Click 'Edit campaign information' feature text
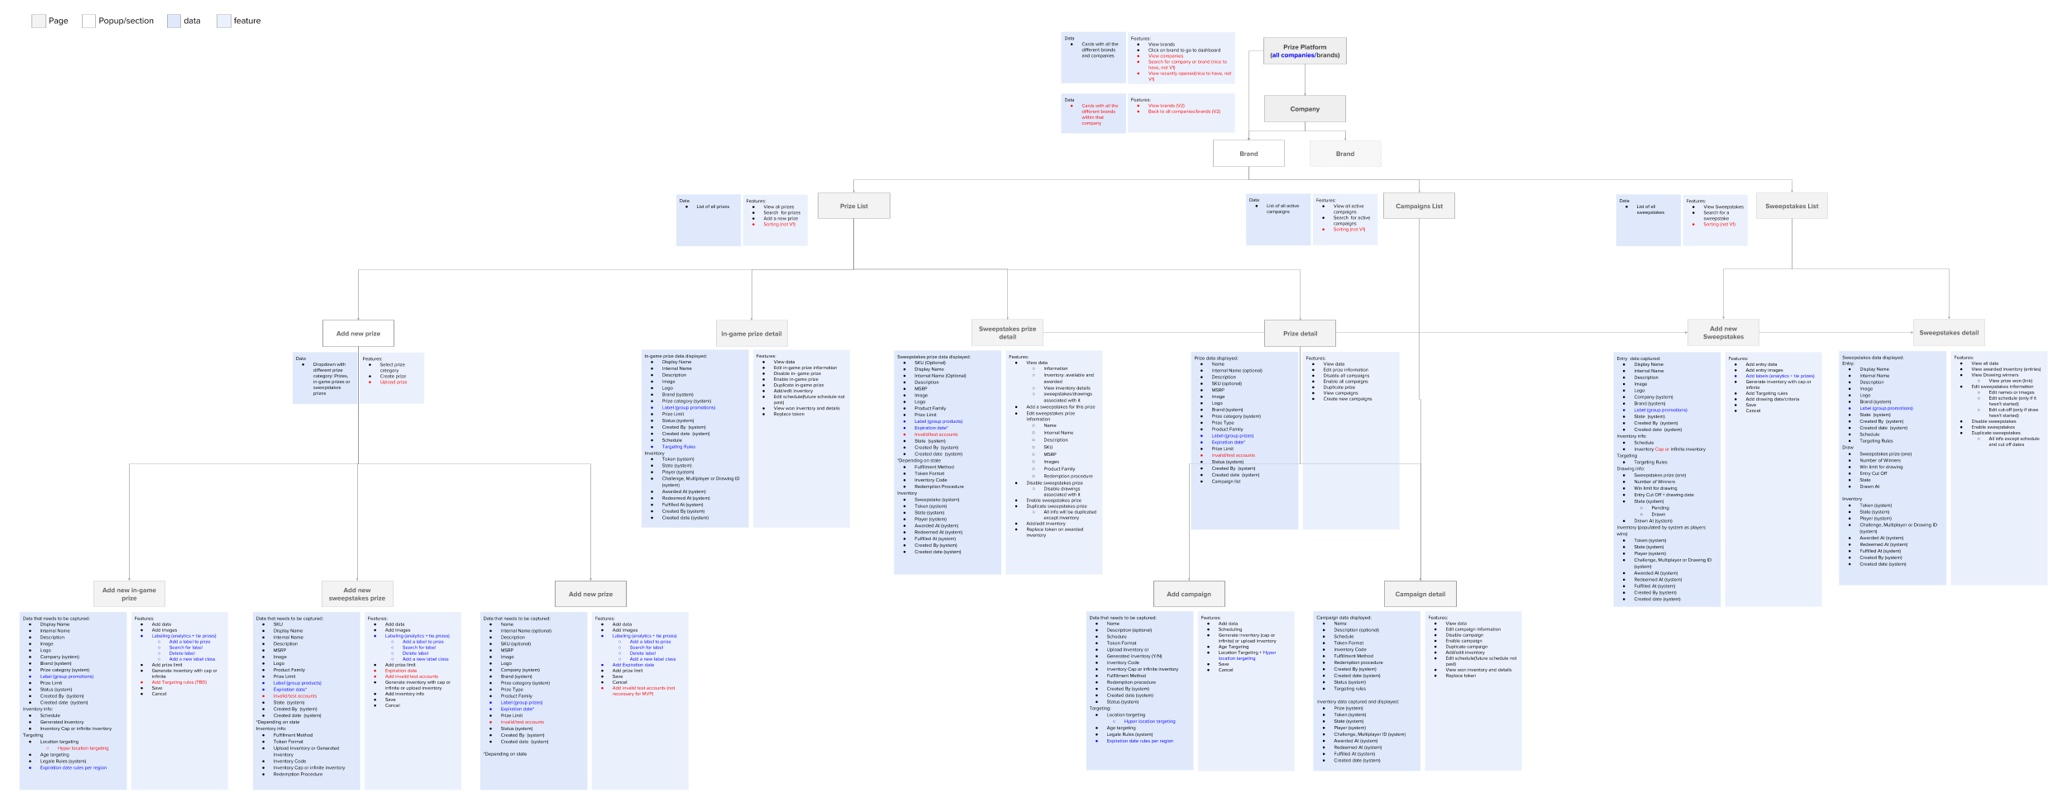Viewport: 2067px width, 802px height. 1473,629
